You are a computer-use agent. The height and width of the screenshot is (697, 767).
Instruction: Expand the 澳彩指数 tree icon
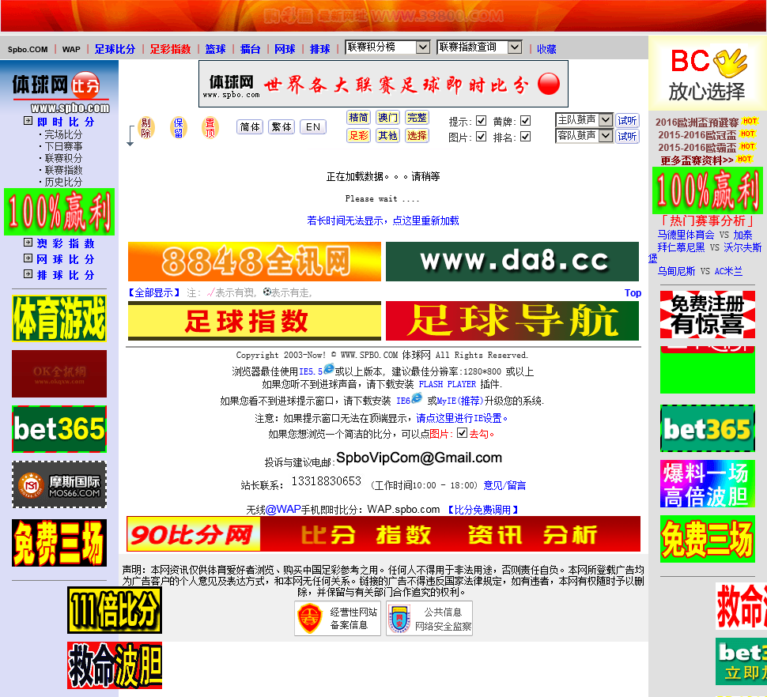[x=28, y=243]
